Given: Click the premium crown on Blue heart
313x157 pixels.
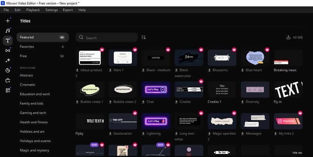Looking at the screenshot, I should click(x=267, y=50).
